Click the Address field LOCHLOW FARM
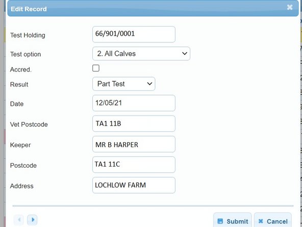 (134, 185)
